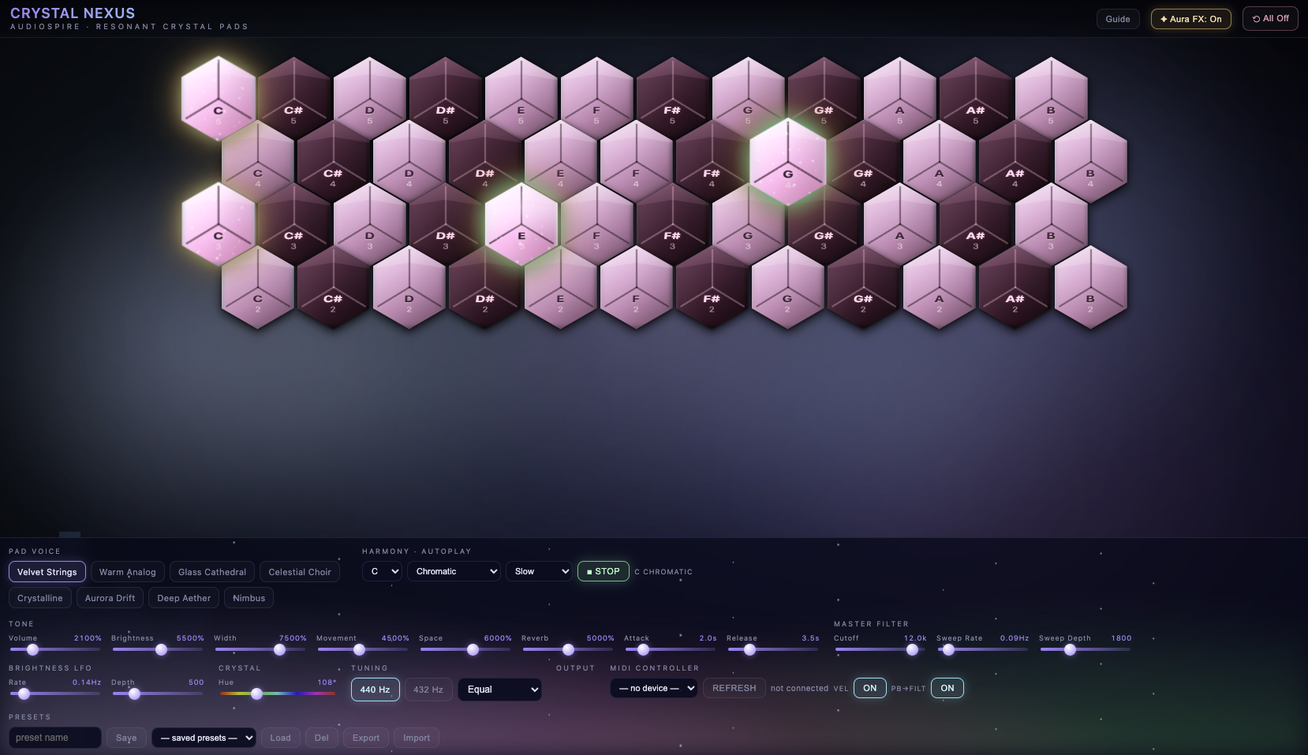The width and height of the screenshot is (1308, 755).
Task: Toggle the VEL ON switch
Action: (x=869, y=688)
